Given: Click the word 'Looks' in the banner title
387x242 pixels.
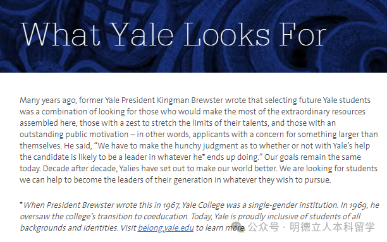Looking at the screenshot, I should tap(226, 34).
